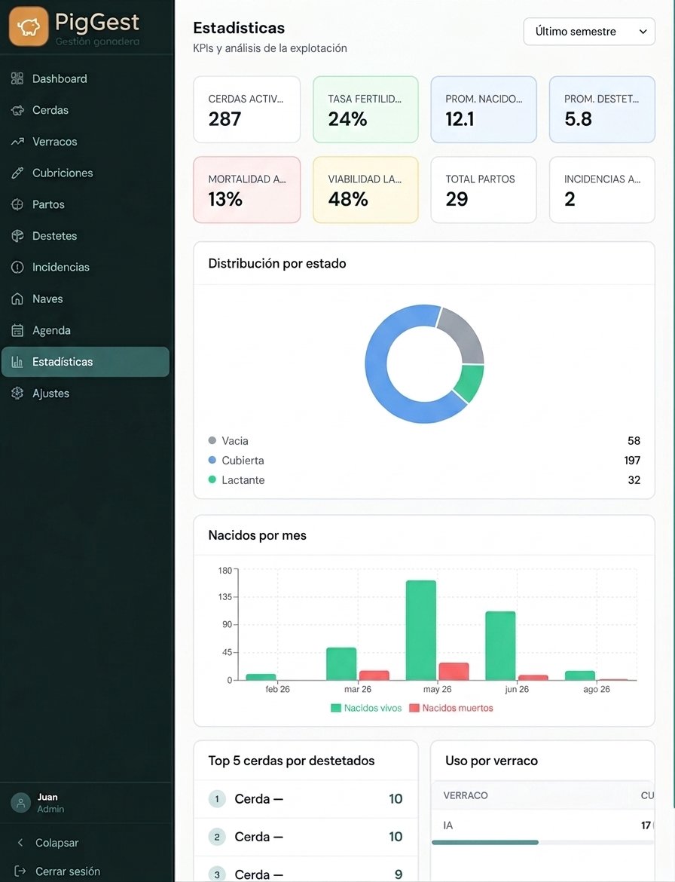675x882 pixels.
Task: Click the jun 26 green bar
Action: pos(500,646)
